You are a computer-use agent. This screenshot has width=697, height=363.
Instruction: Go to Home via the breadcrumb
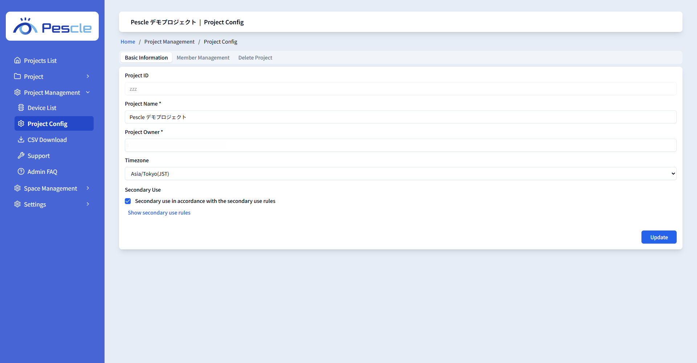pos(128,42)
